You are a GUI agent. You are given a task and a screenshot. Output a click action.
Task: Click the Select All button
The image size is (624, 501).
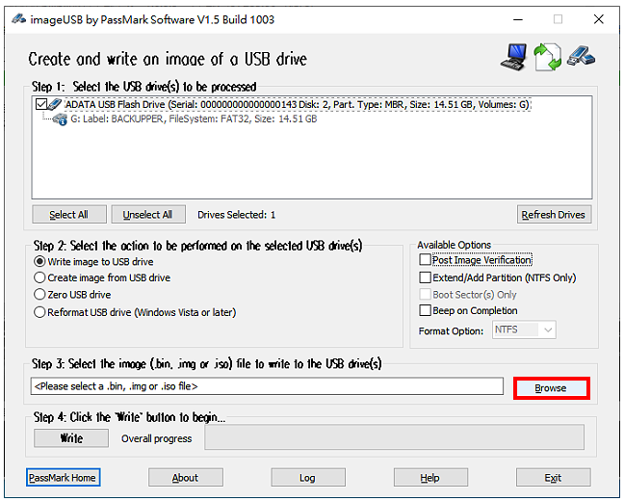[69, 215]
